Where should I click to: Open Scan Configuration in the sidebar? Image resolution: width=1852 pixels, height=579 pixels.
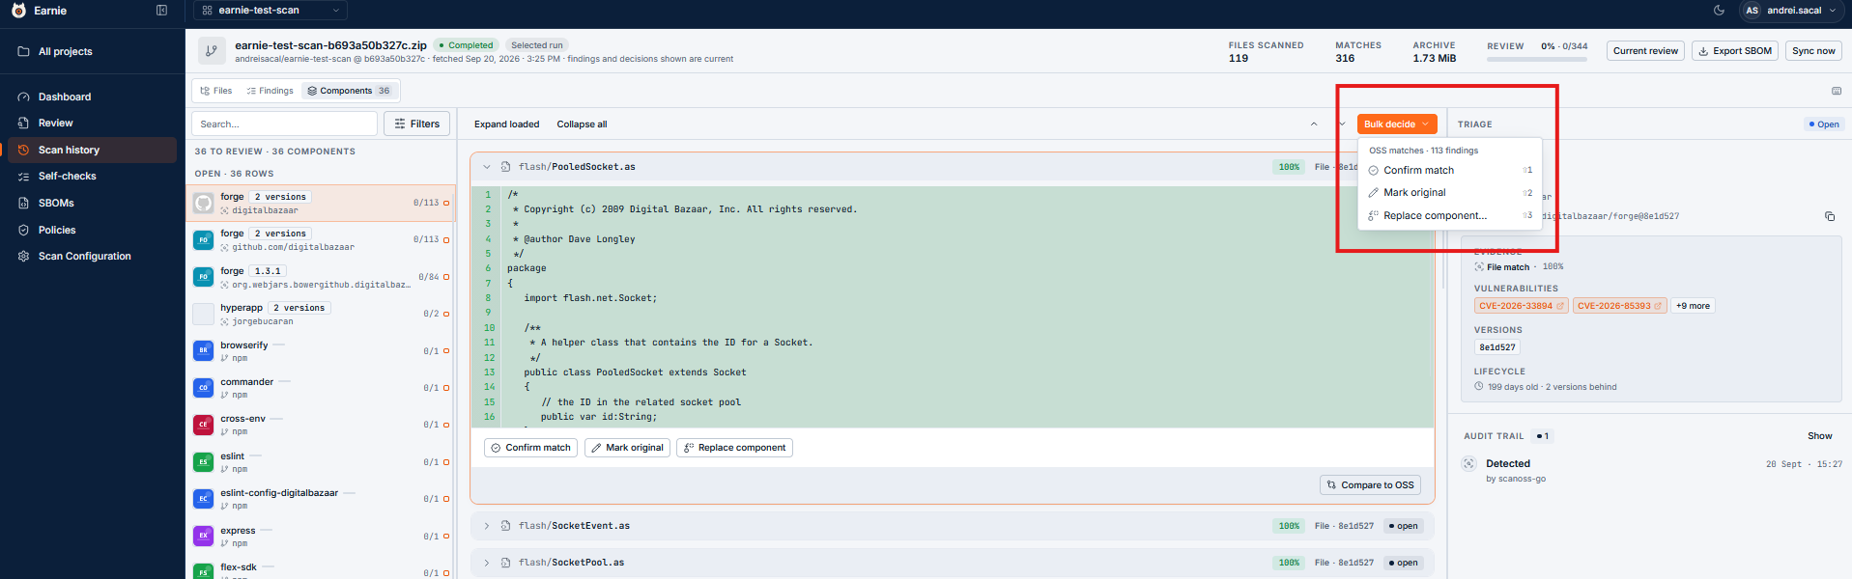pyautogui.click(x=93, y=257)
